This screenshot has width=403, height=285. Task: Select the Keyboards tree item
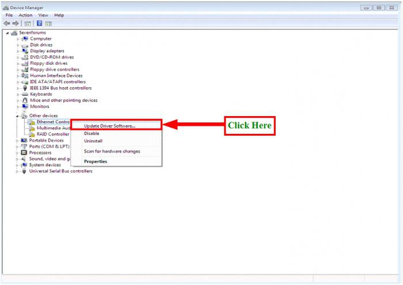(41, 94)
